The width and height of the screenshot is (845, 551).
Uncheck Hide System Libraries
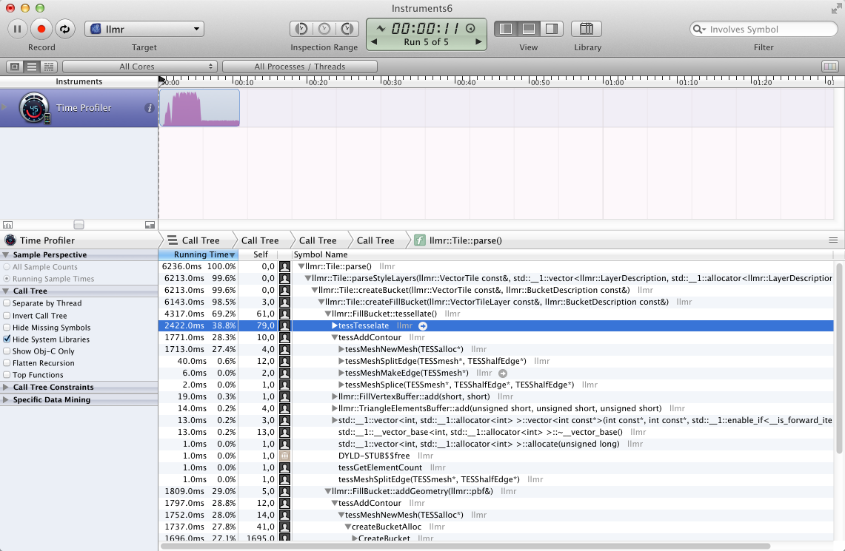tap(7, 339)
